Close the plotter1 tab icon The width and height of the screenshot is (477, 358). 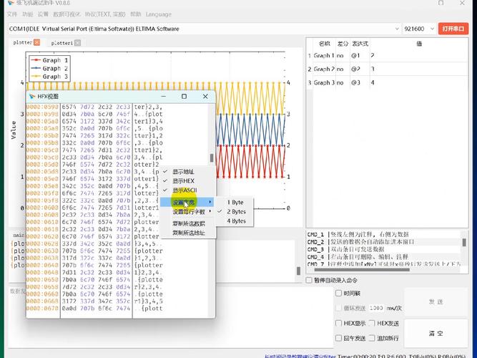coord(77,43)
